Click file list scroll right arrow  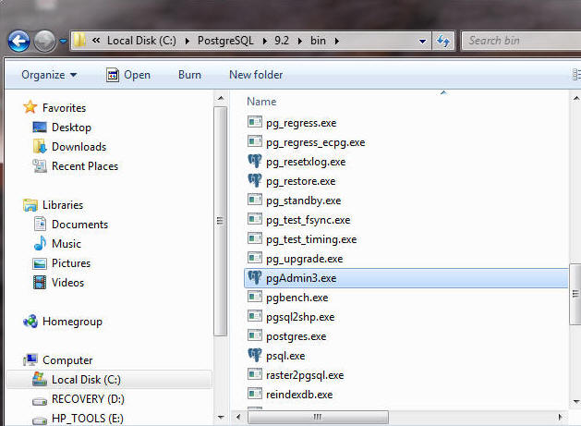click(x=561, y=417)
